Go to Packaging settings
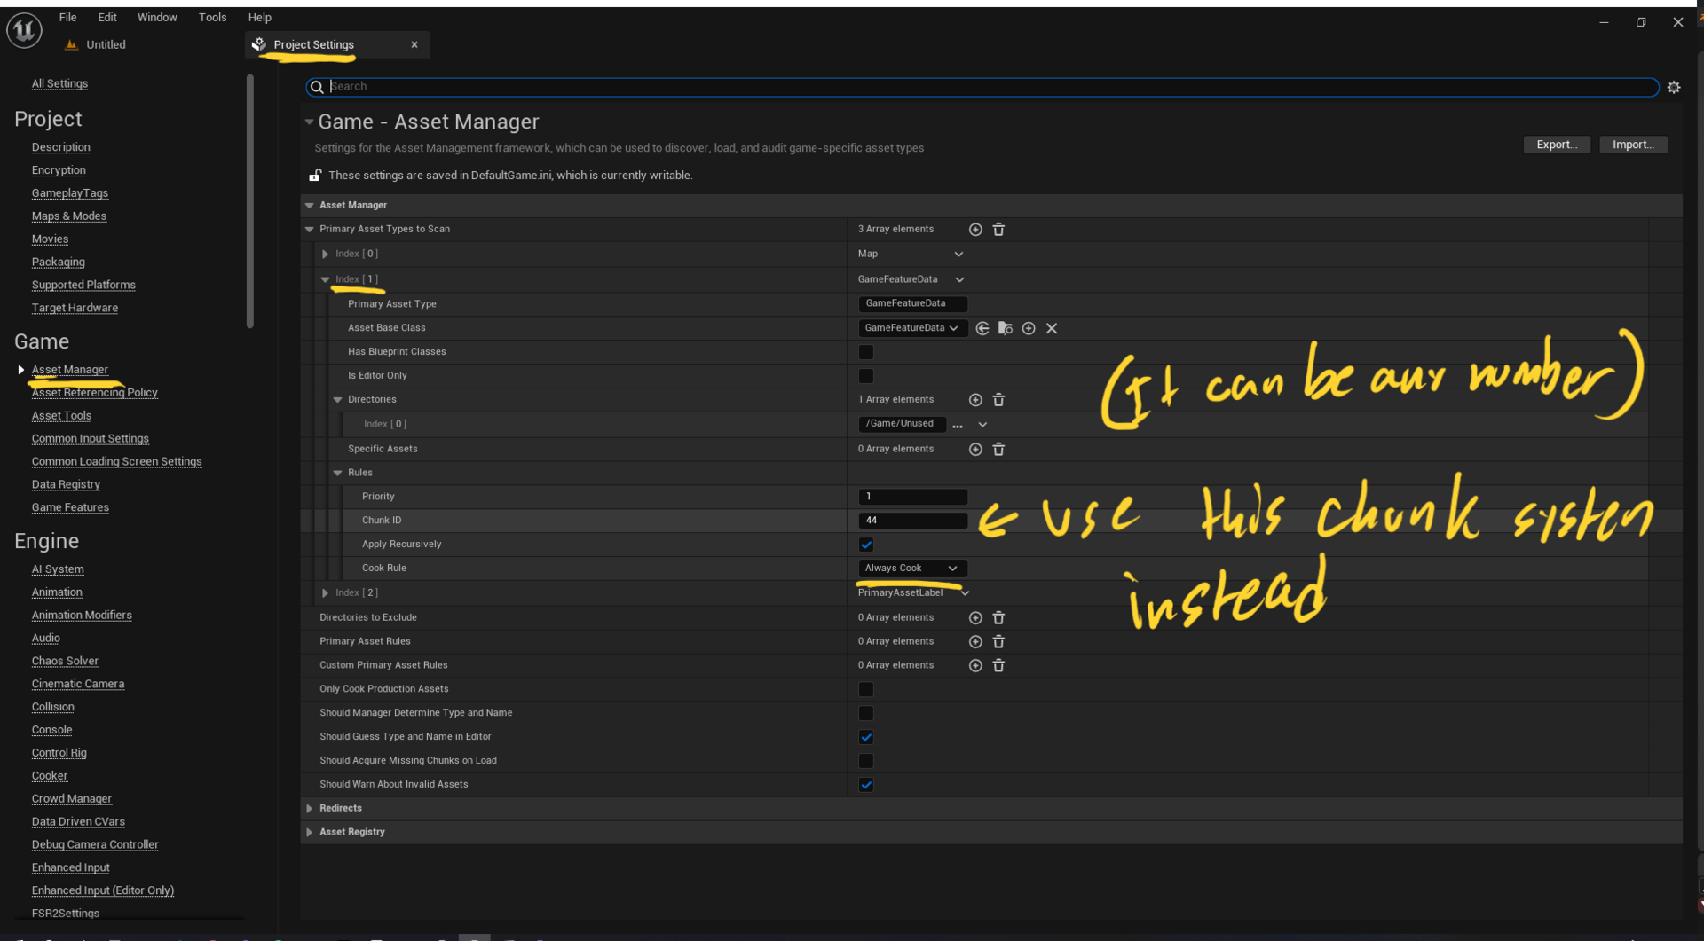The height and width of the screenshot is (941, 1704). point(59,262)
